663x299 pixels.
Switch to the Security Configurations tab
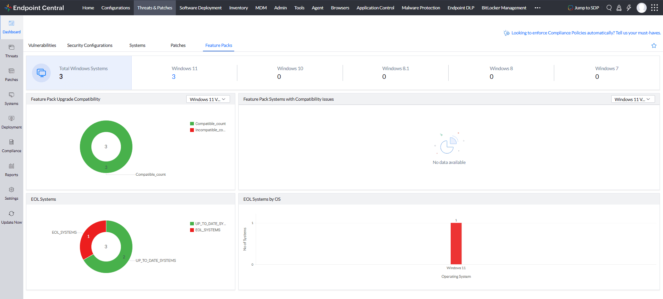tap(90, 45)
